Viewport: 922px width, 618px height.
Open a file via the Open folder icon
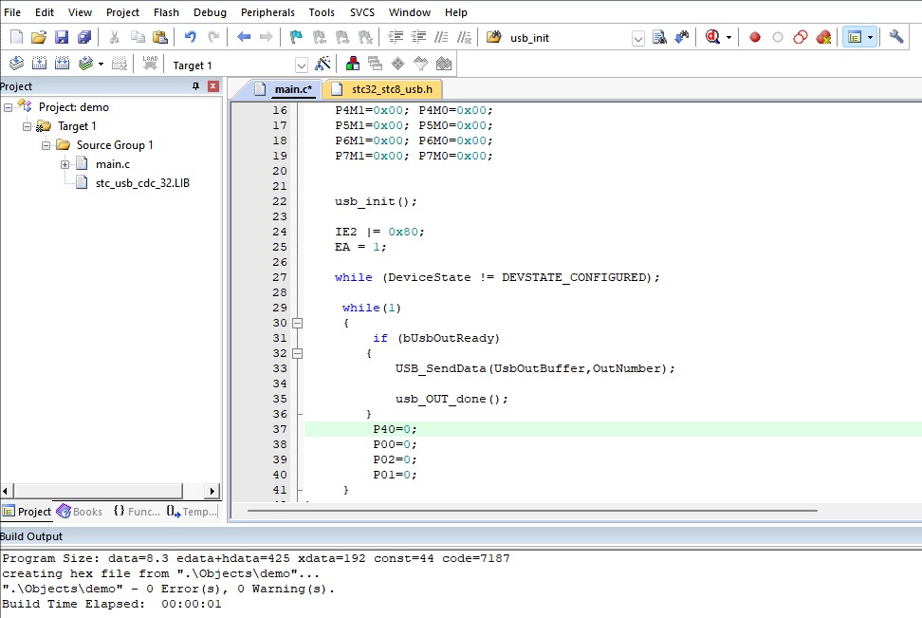tap(39, 37)
